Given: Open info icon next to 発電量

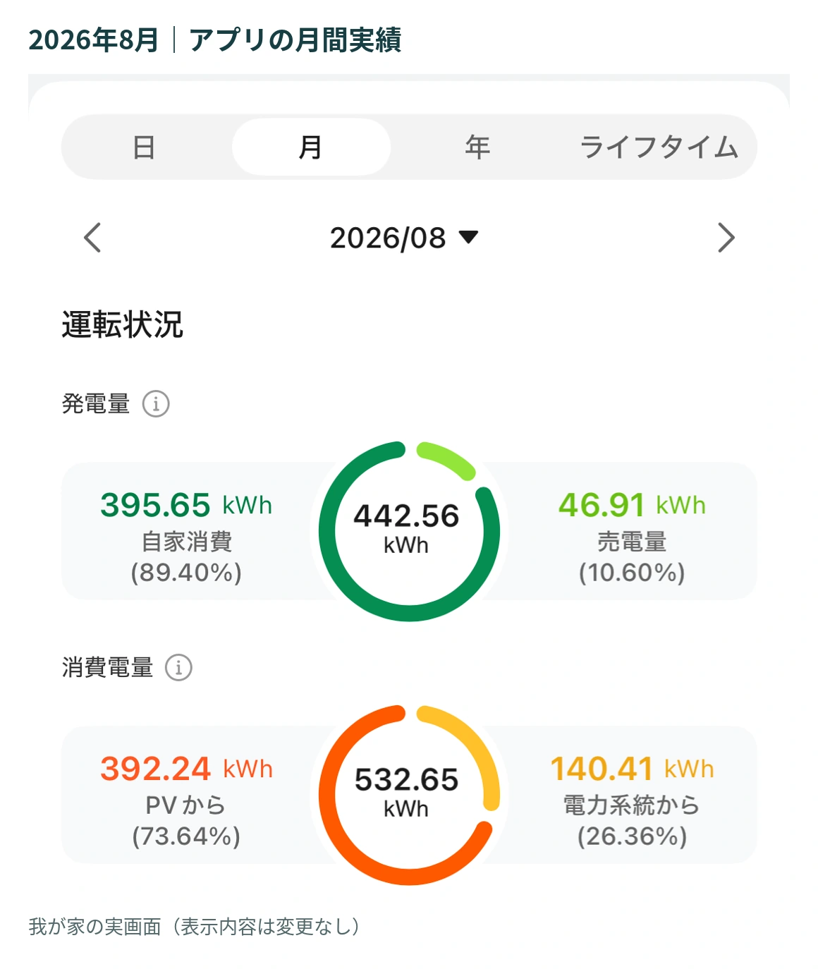Looking at the screenshot, I should pyautogui.click(x=156, y=404).
